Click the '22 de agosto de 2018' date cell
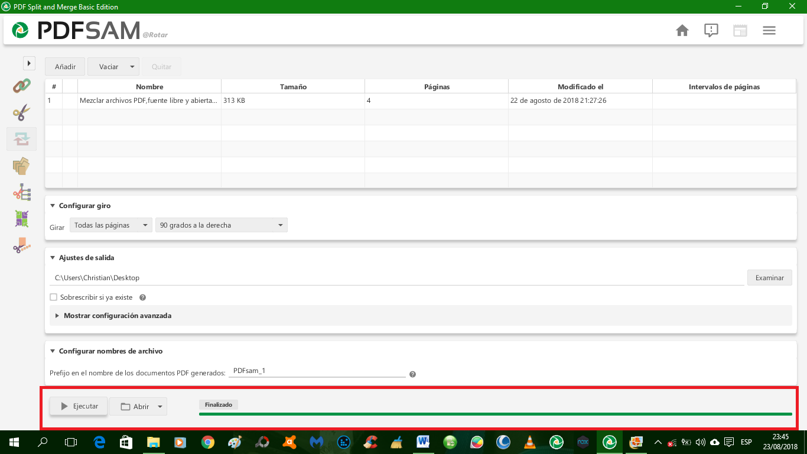Image resolution: width=807 pixels, height=454 pixels. [580, 100]
